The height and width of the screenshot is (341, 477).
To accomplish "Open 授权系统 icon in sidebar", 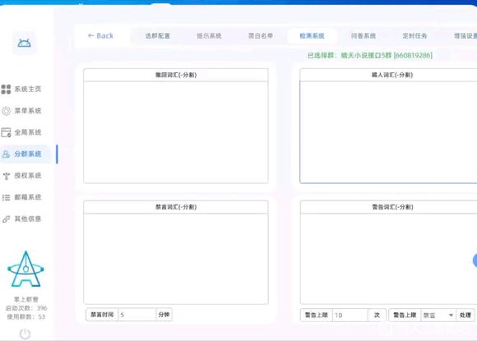I will click(x=6, y=176).
